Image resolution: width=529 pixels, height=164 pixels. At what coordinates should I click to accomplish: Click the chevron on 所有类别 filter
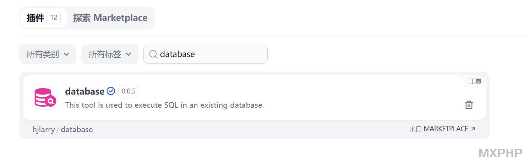pos(66,54)
